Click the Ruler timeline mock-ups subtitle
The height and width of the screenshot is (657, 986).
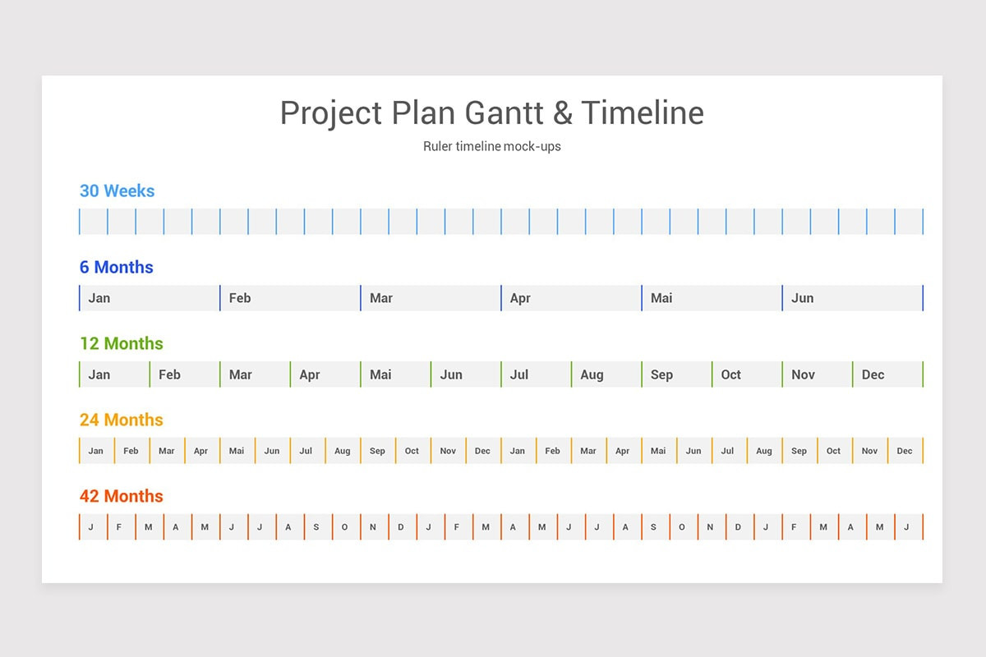click(492, 146)
